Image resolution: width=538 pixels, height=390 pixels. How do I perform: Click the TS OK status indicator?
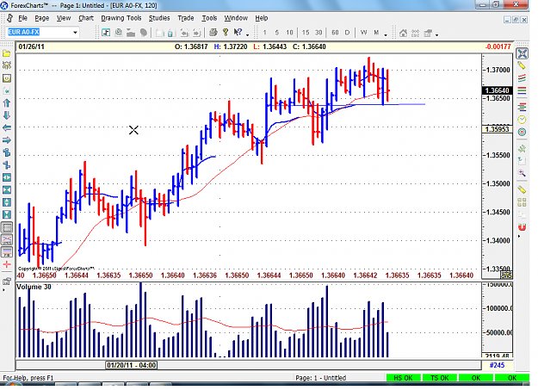pyautogui.click(x=440, y=378)
